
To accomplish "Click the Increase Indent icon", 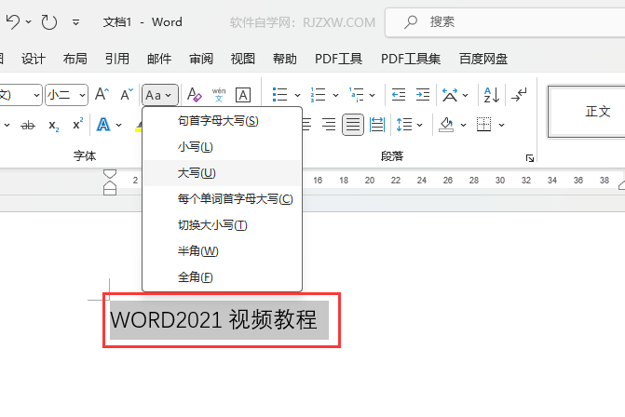I will point(423,95).
